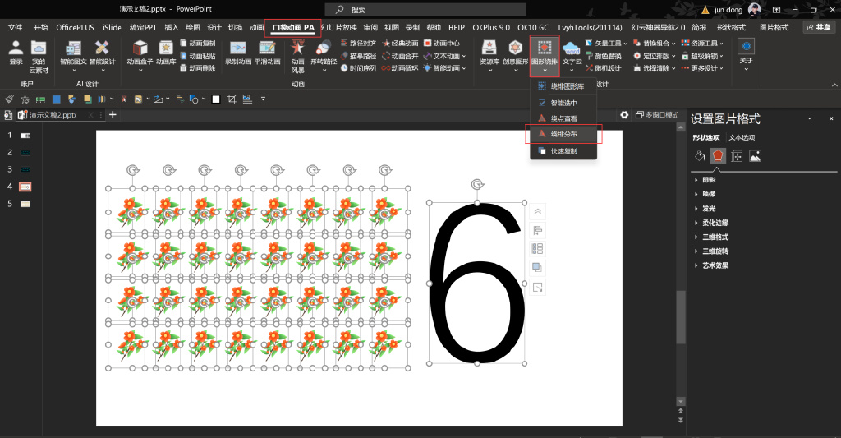Click the slide area vertical scrollbar thumb
Viewport: 841px width, 438px height.
pos(681,316)
